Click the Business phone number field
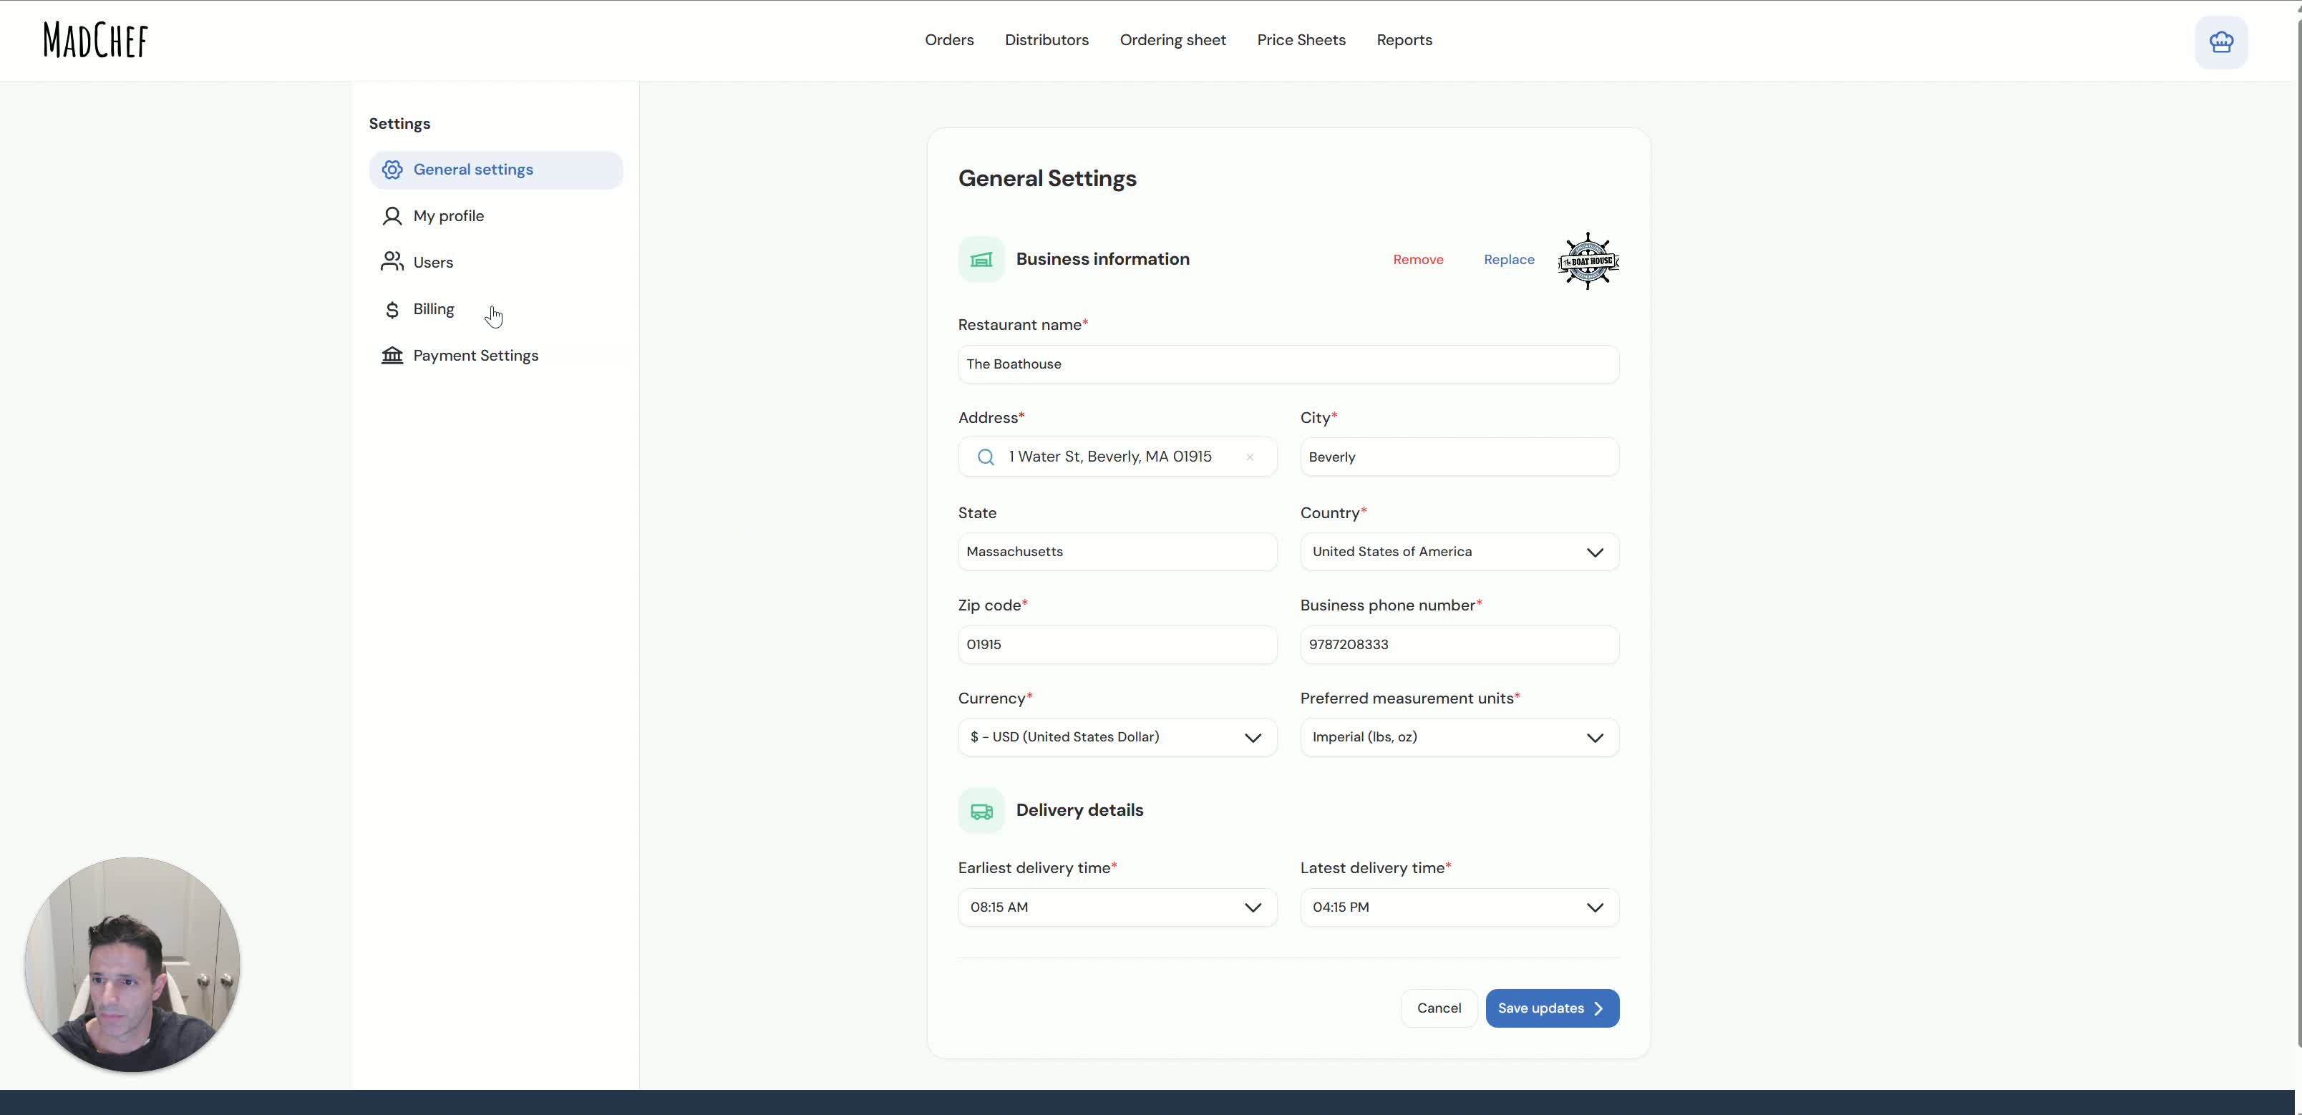Viewport: 2302px width, 1115px height. click(x=1460, y=645)
